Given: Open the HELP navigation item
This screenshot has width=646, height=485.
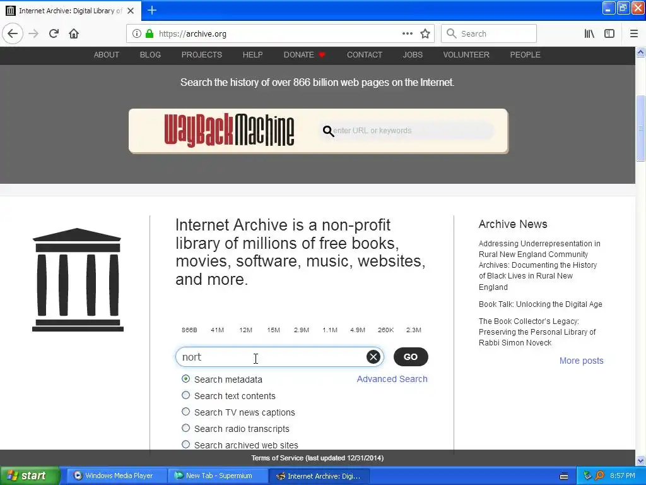Looking at the screenshot, I should tap(252, 55).
